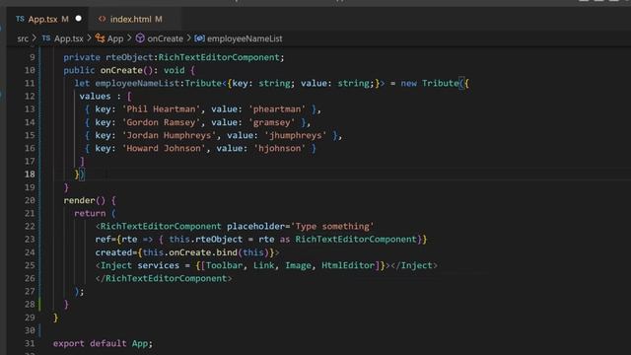Click 'Type something' placeholder string
The image size is (631, 355).
(x=332, y=226)
